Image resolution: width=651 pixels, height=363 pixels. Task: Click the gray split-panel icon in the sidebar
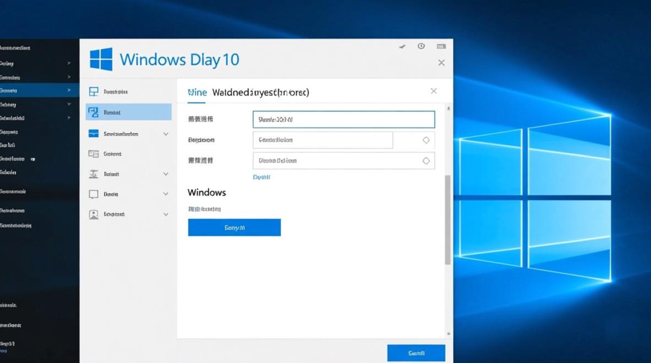tap(93, 154)
